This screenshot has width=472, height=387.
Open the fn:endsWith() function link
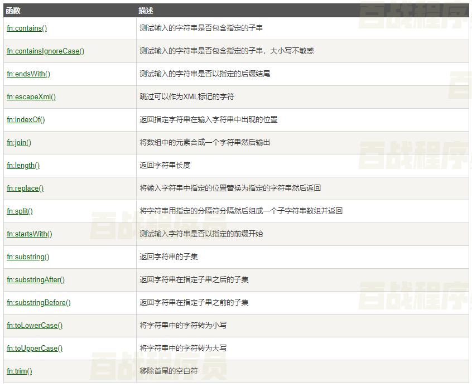(x=28, y=74)
